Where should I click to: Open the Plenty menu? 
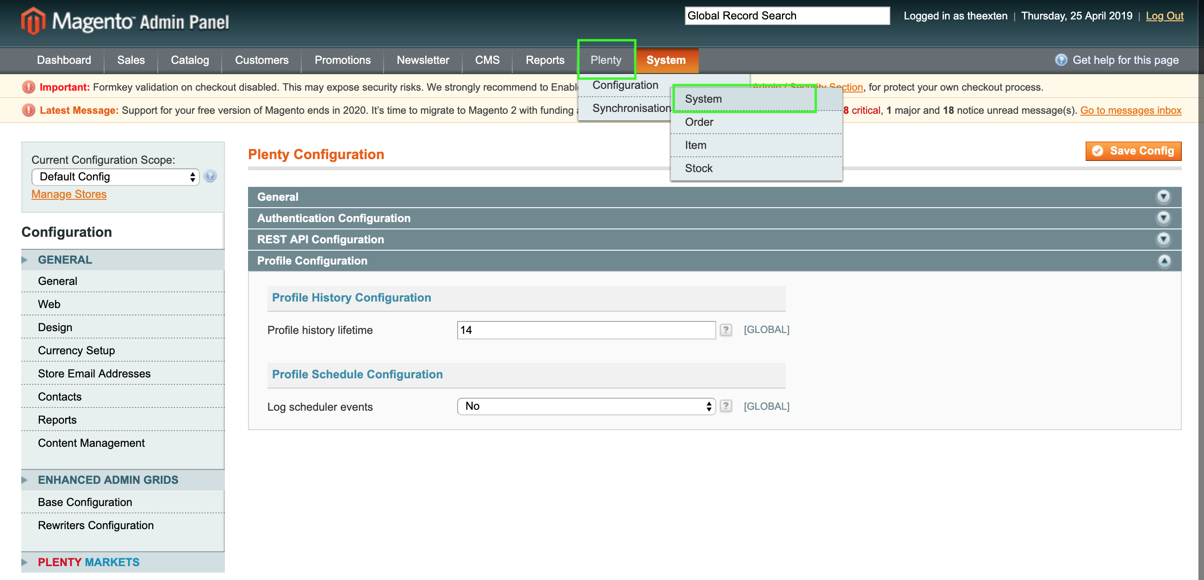606,60
